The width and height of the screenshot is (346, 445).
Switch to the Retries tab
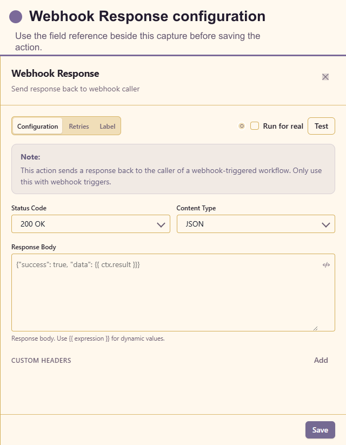click(79, 126)
